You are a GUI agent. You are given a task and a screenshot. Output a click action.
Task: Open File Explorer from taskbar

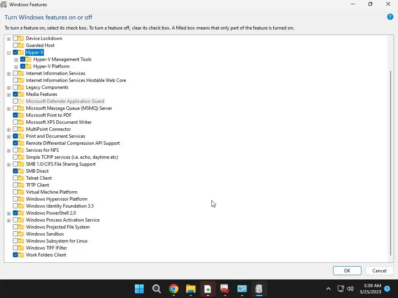click(190, 289)
